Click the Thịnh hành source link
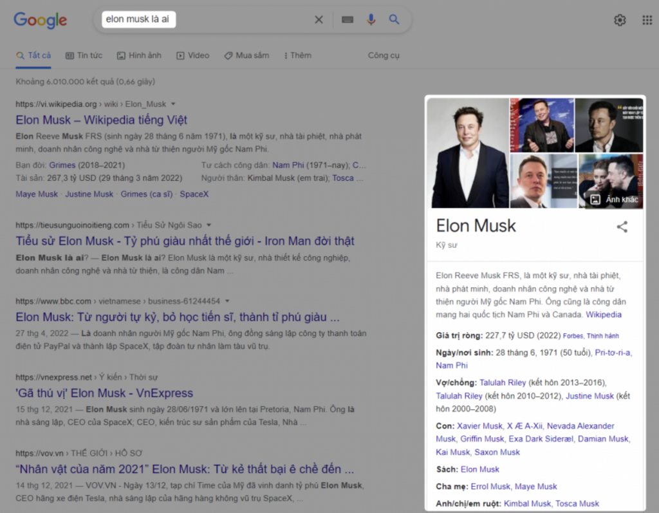 (x=602, y=336)
